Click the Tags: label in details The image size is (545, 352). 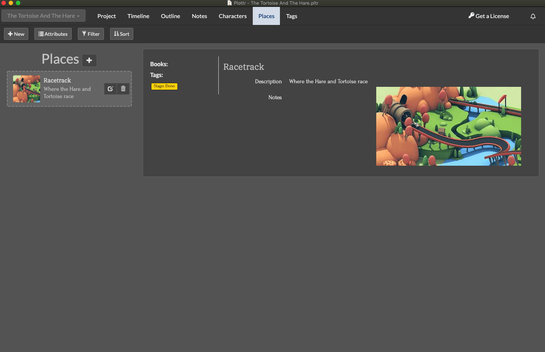(156, 75)
